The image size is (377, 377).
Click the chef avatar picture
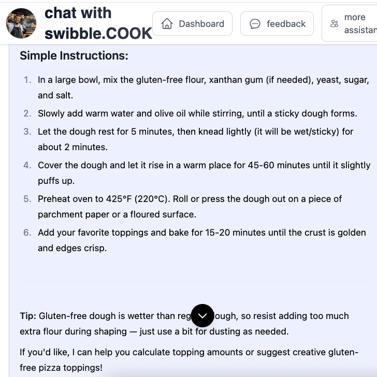click(x=21, y=23)
